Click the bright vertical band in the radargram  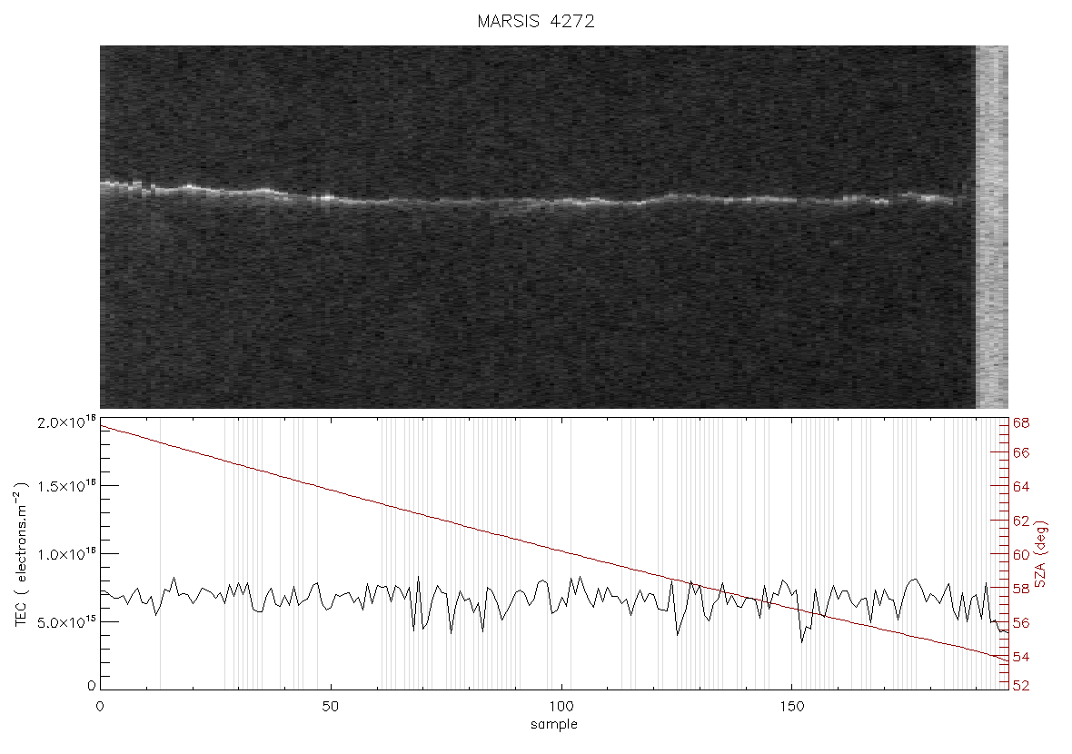click(x=991, y=227)
